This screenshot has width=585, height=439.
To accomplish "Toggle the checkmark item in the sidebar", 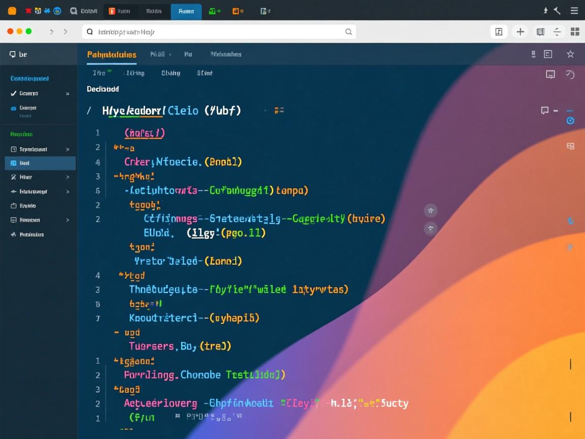I will [x=14, y=93].
